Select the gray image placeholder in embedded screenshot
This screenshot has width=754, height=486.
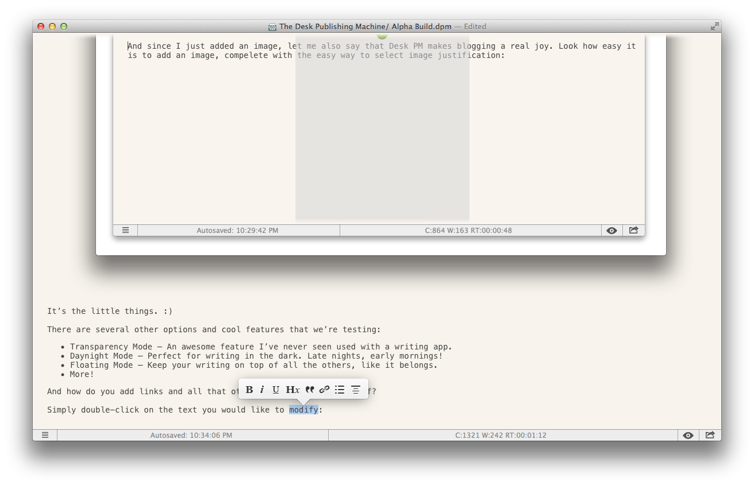point(382,127)
